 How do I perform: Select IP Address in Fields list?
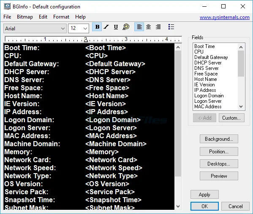(x=205, y=90)
